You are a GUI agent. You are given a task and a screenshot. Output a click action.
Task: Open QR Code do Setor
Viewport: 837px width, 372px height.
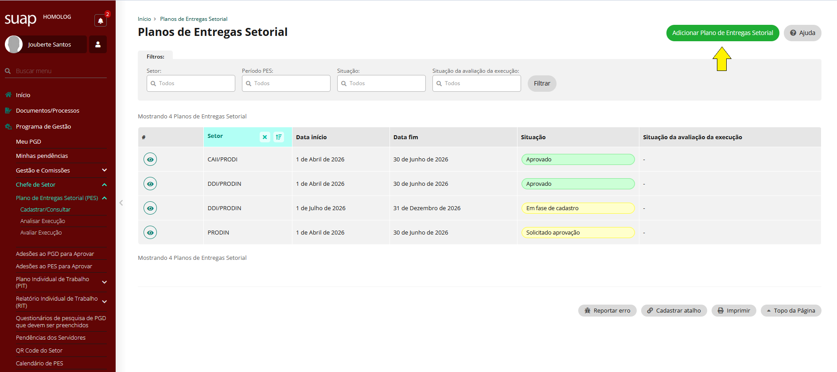[x=39, y=350]
